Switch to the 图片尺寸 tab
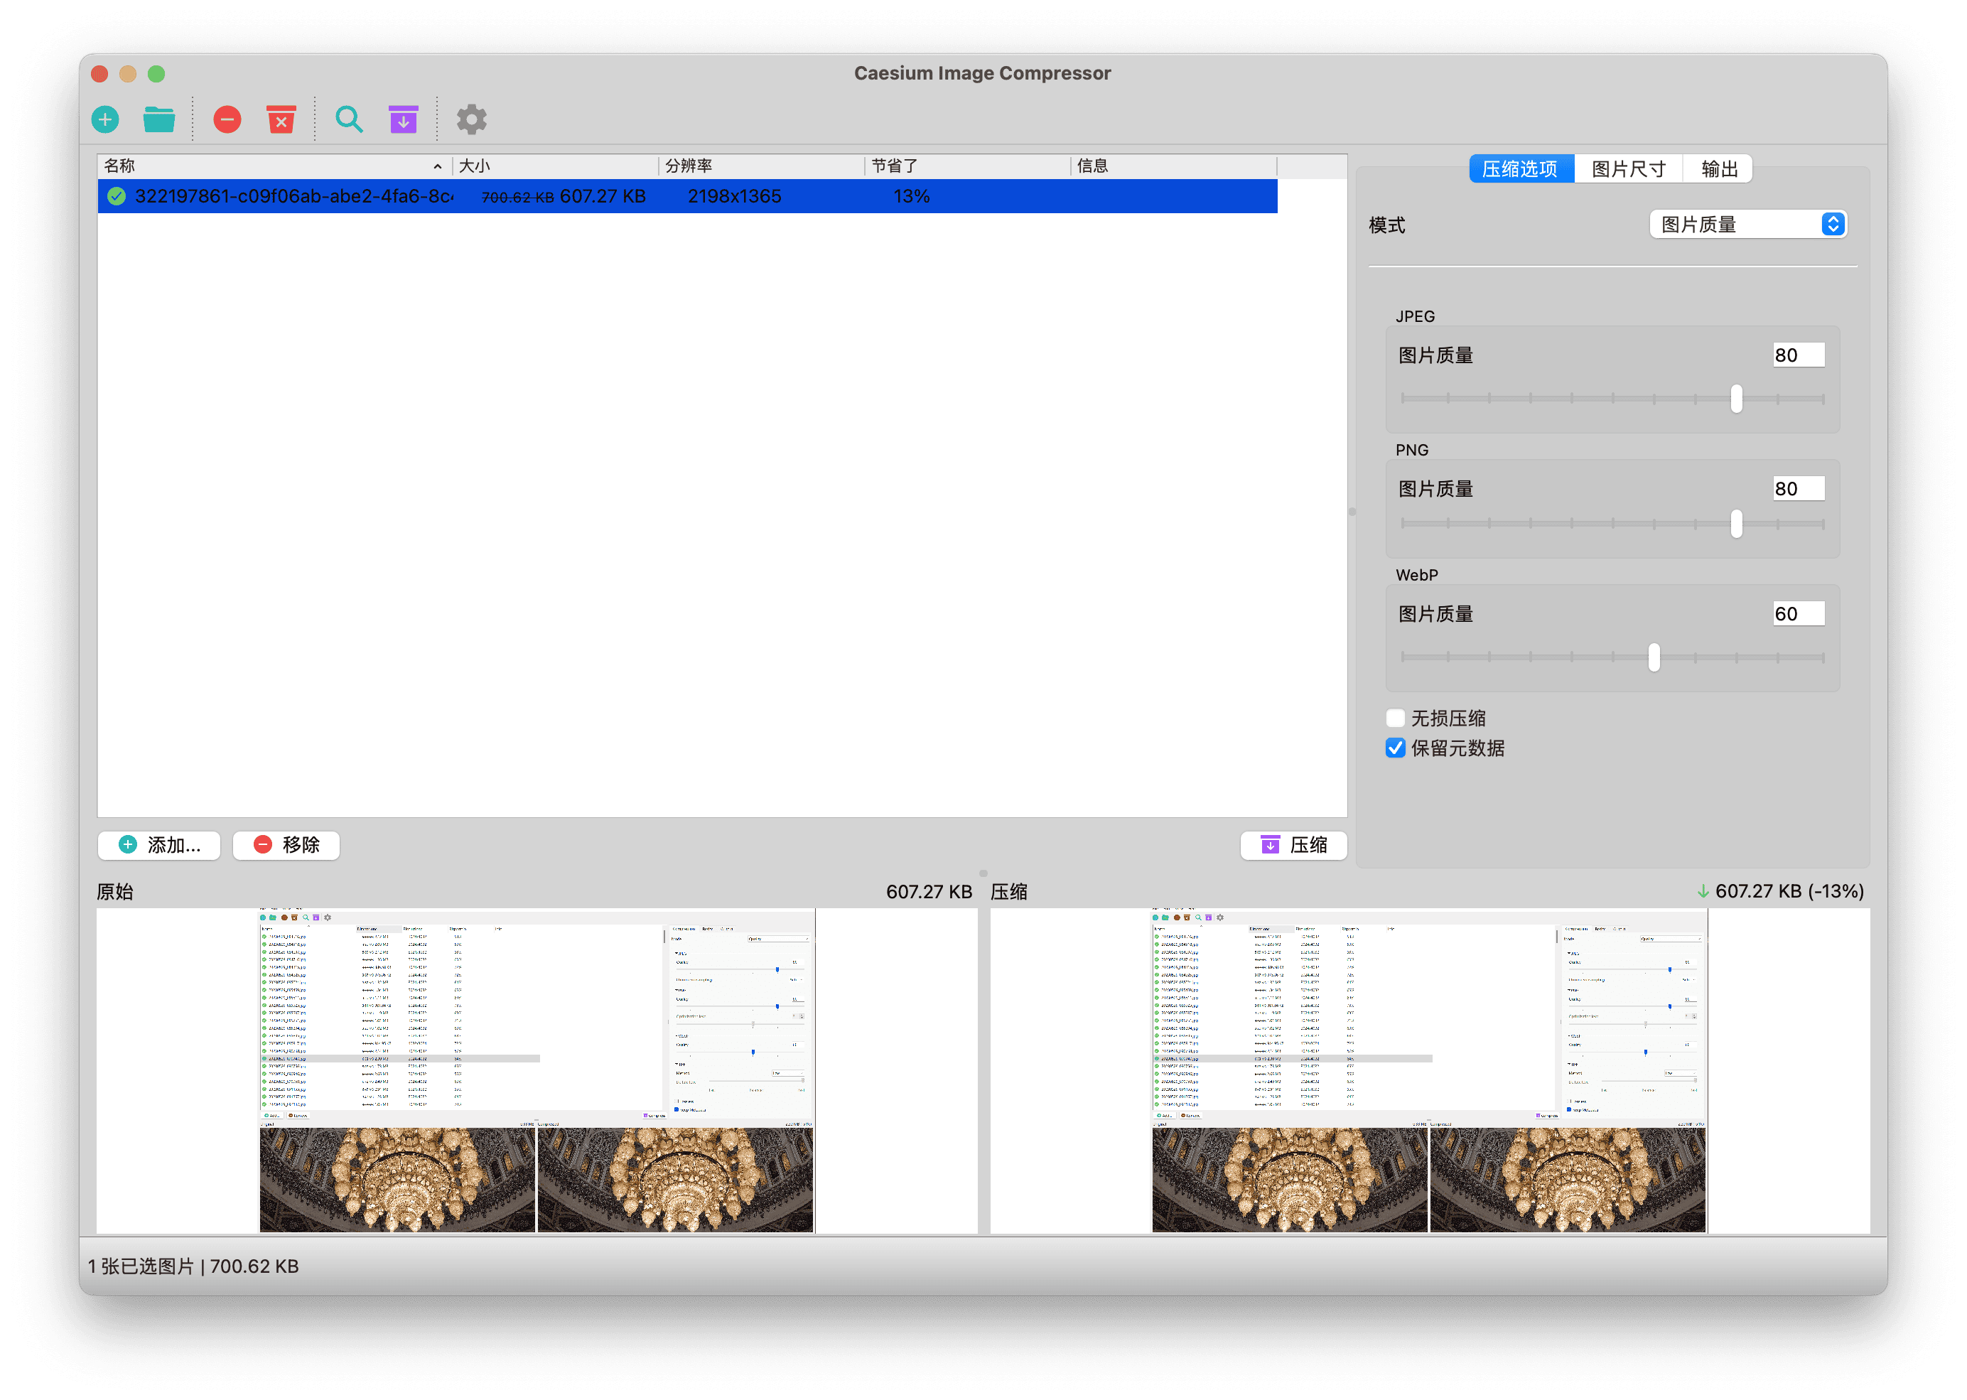The image size is (1967, 1400). click(x=1627, y=169)
